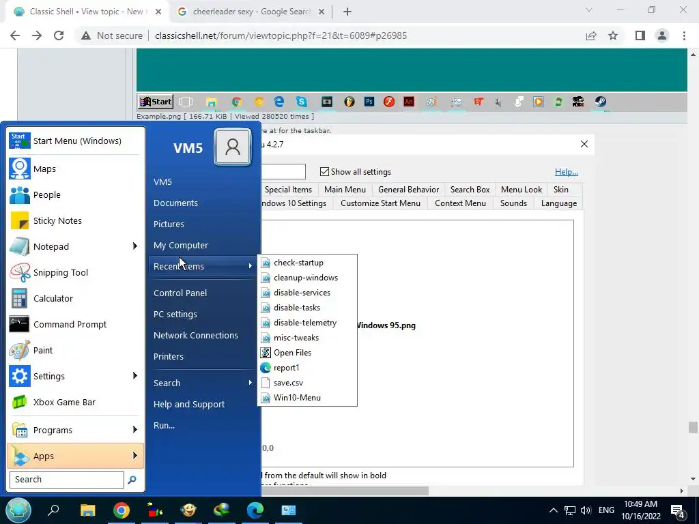
Task: Open the Win10-Menu recent item
Action: tap(308, 398)
